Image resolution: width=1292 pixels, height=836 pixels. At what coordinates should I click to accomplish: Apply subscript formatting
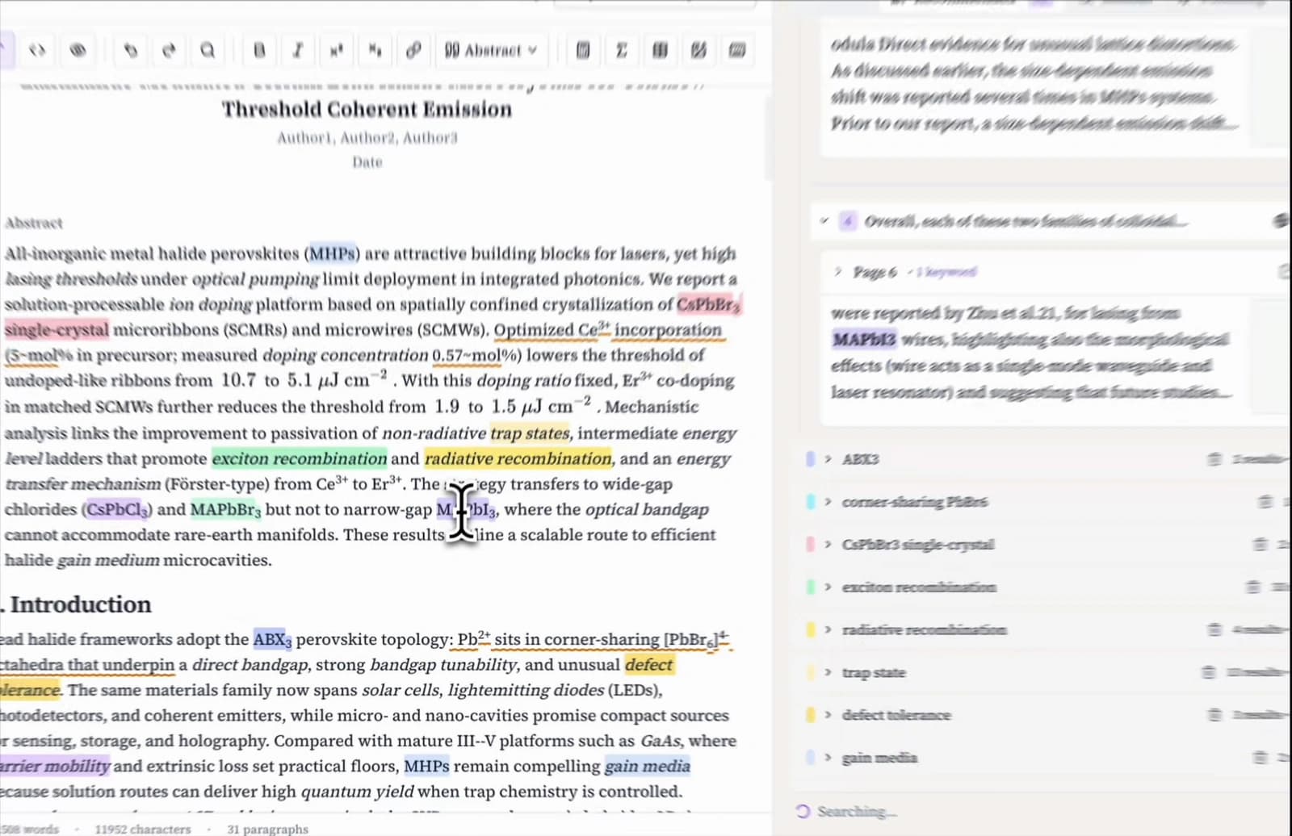point(375,50)
